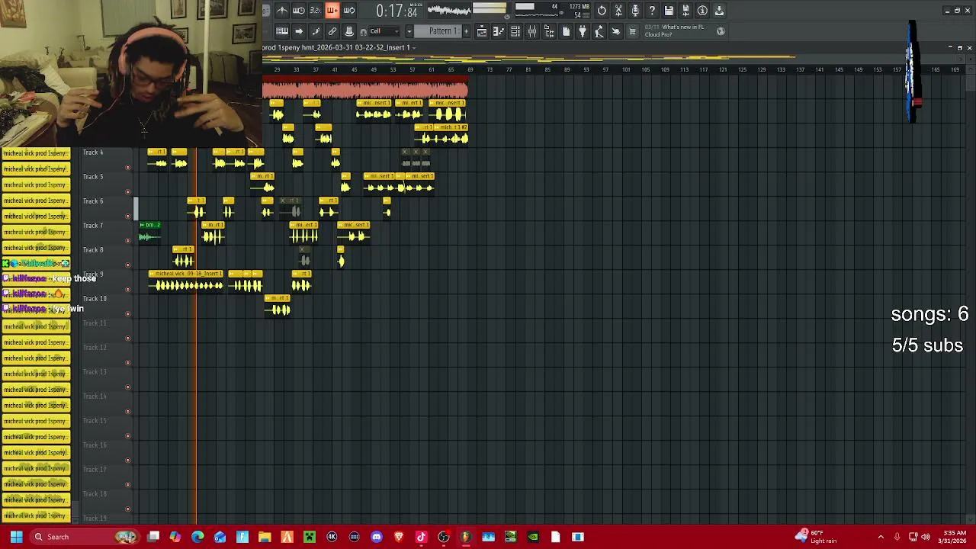Viewport: 976px width, 549px height.
Task: Toggle the link chain icon in toolbar
Action: 332,31
